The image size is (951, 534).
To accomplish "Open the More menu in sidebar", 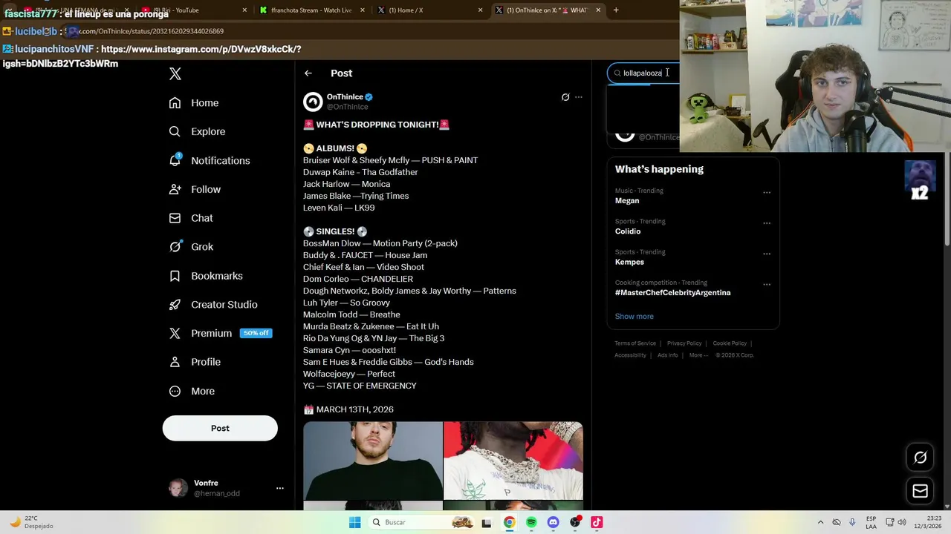I will pyautogui.click(x=192, y=392).
